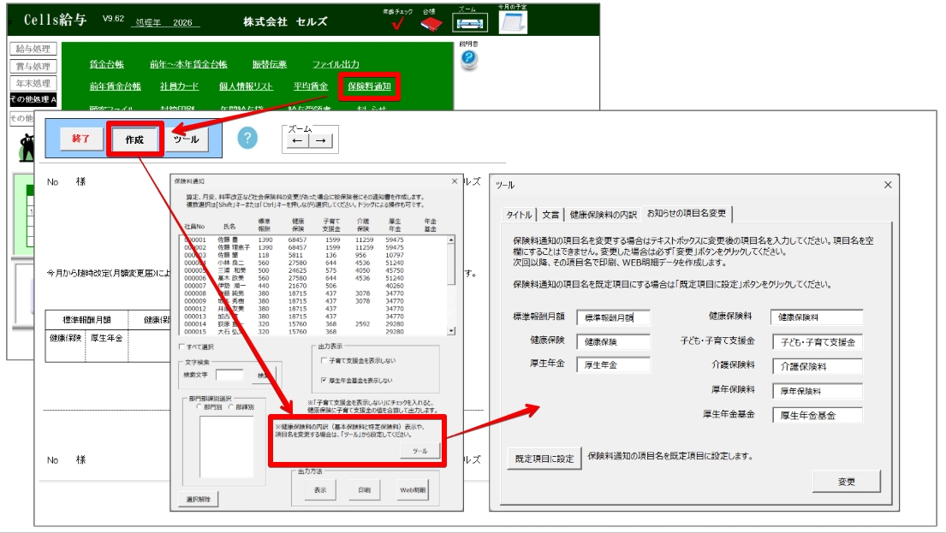Switch to the お知らせの項目名変更 tab
Viewport: 946px width, 533px height.
coord(687,213)
